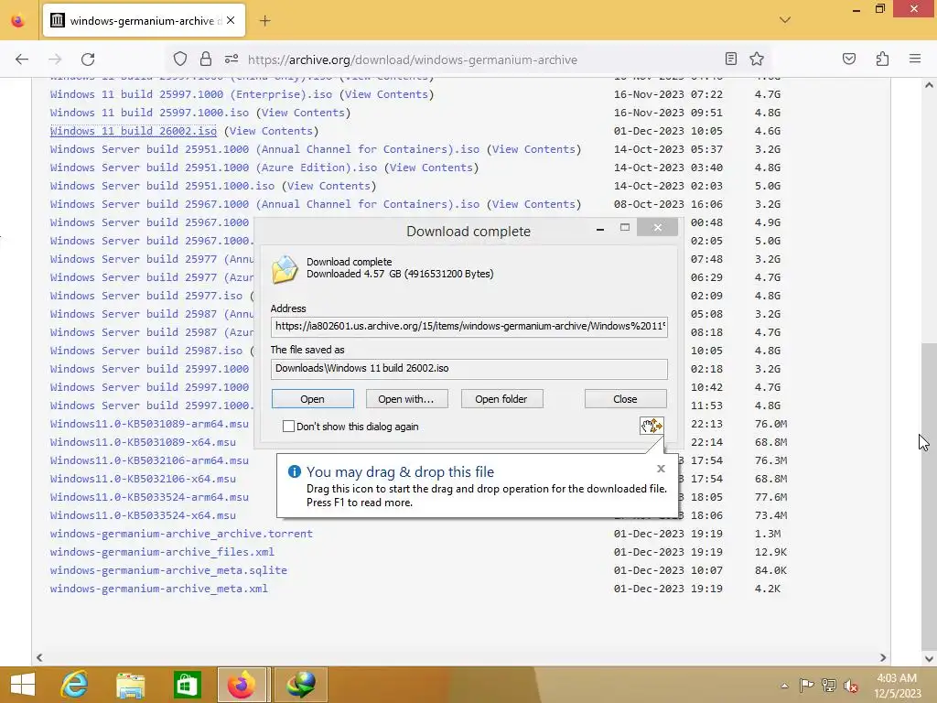Open Windows11.0-KB5031089-arm64.msu link
The height and width of the screenshot is (703, 937).
(x=149, y=424)
